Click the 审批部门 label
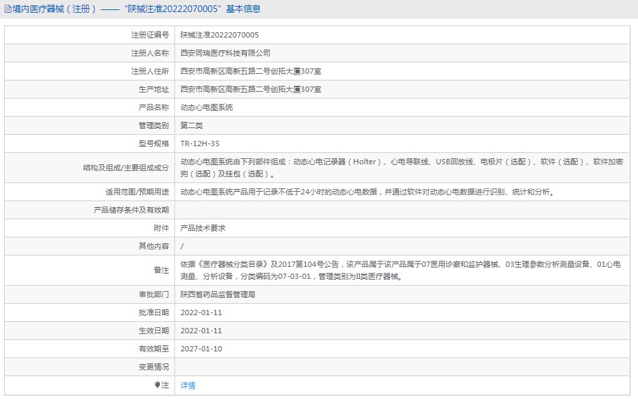 pos(154,294)
